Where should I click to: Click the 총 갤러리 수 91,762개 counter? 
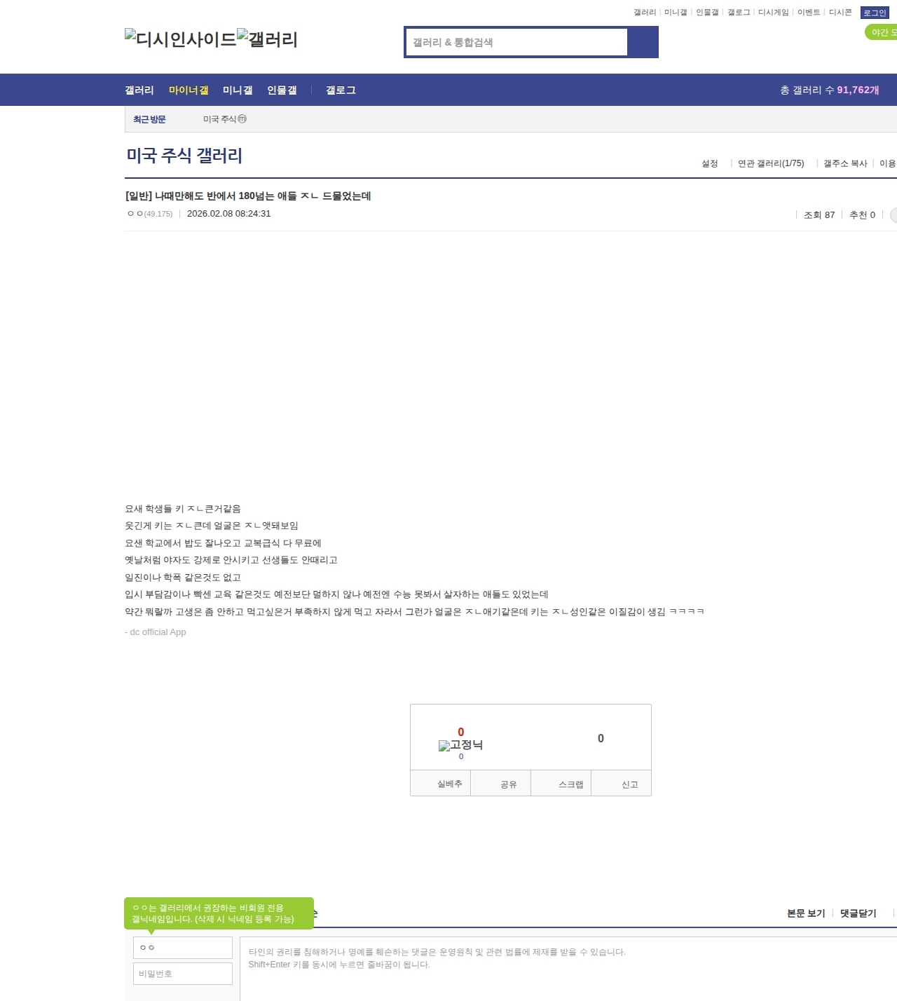(x=830, y=90)
